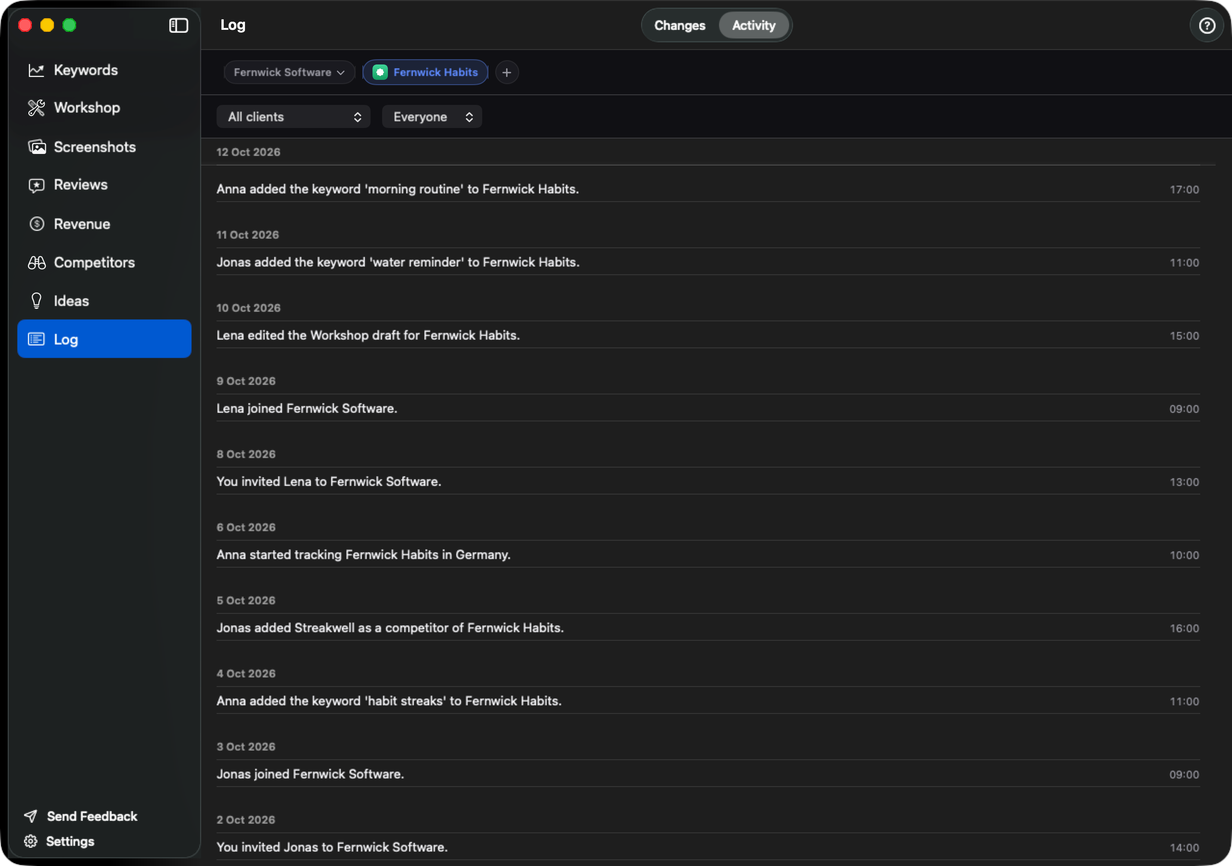
Task: Select the Fernwick Habits app chip
Action: [x=425, y=73]
